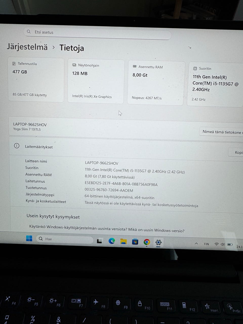Open the Käytänkö Windows-käyttöjärjestelmän uusinta versiota question
Screen dimensions: 243x324
coord(107,229)
